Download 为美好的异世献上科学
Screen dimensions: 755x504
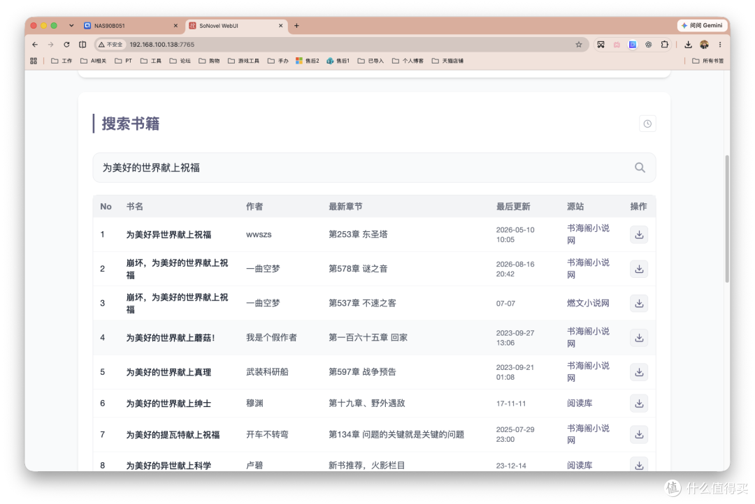click(x=638, y=465)
